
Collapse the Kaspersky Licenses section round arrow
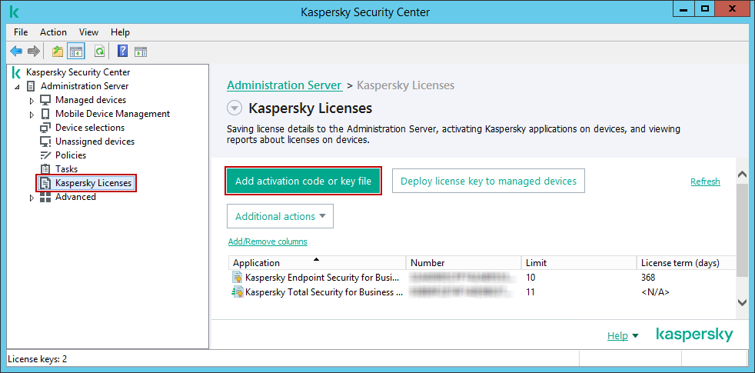click(235, 108)
